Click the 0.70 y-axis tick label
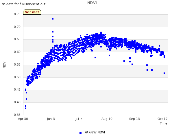The height and width of the screenshot is (138, 185). coord(17,27)
